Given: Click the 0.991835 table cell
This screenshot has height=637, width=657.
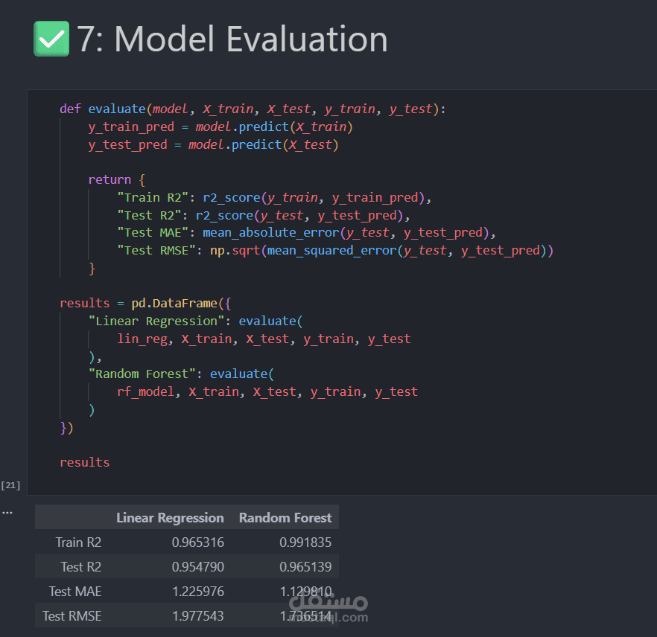Looking at the screenshot, I should [x=305, y=542].
